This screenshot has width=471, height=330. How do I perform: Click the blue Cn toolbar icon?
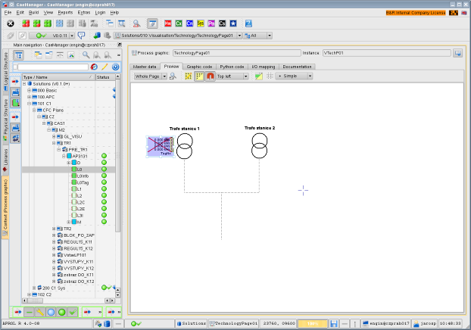(x=189, y=23)
